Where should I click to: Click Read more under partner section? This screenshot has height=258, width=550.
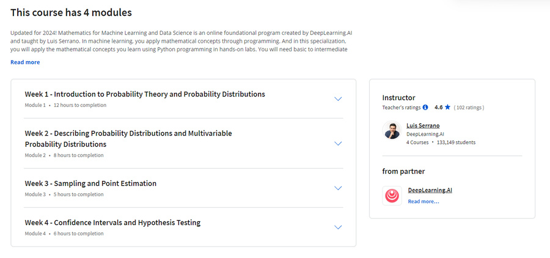click(x=424, y=202)
